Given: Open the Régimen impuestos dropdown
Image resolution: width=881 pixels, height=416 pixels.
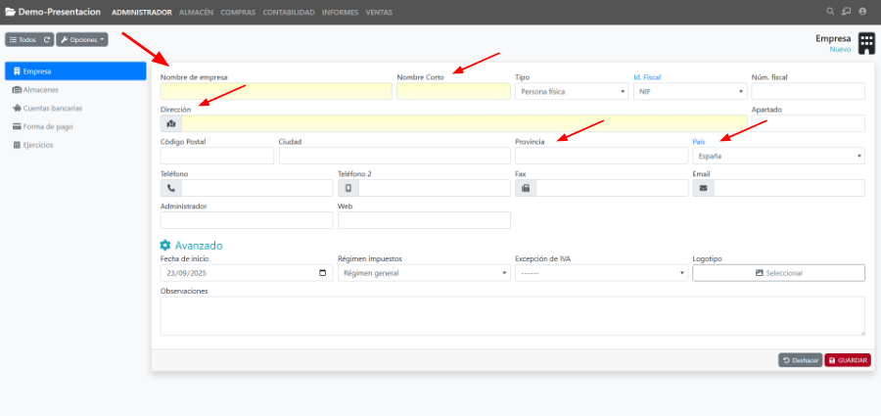Looking at the screenshot, I should tap(423, 273).
